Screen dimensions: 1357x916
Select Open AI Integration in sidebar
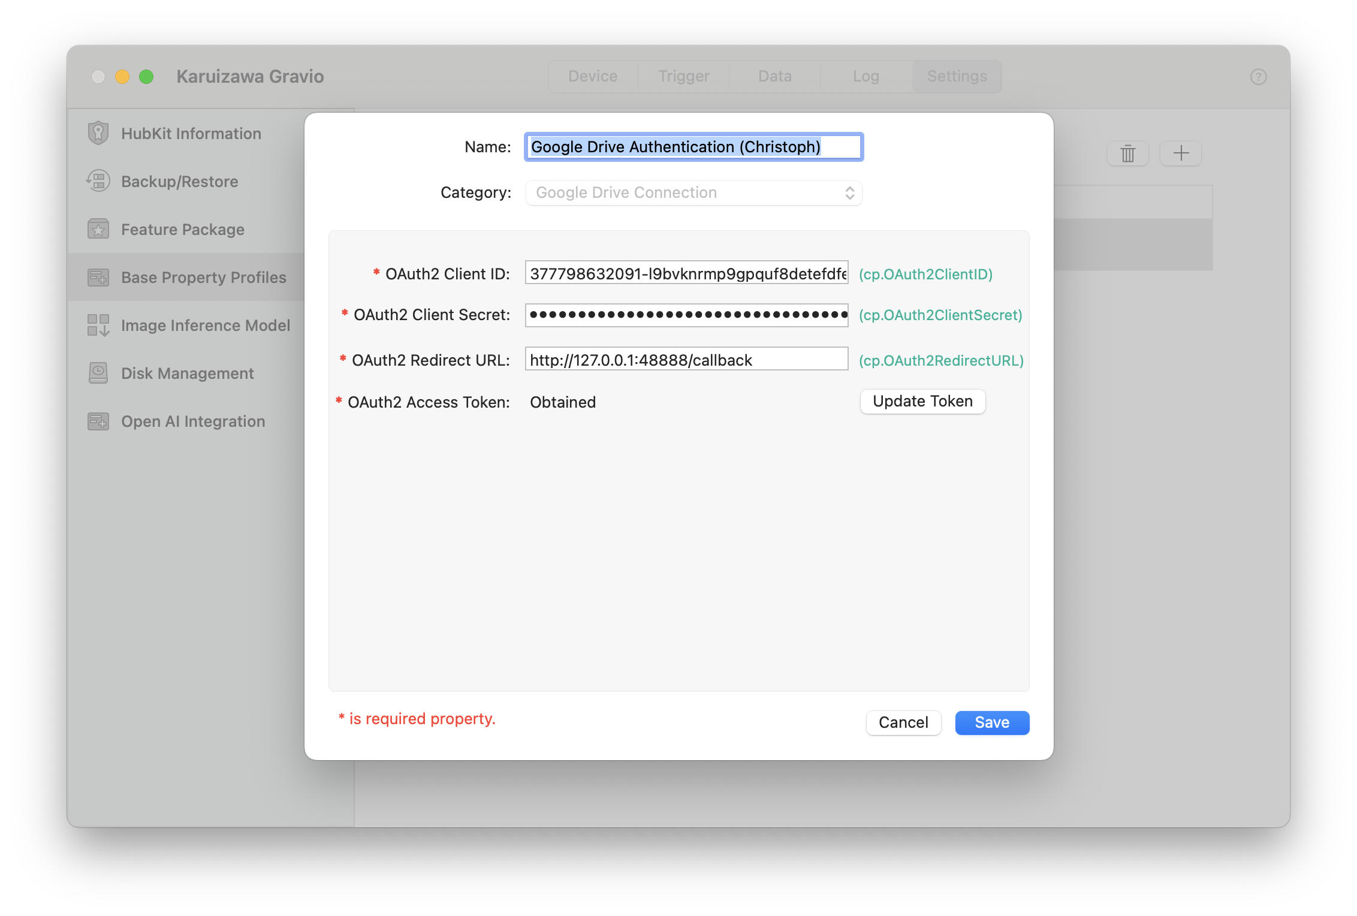pos(186,421)
